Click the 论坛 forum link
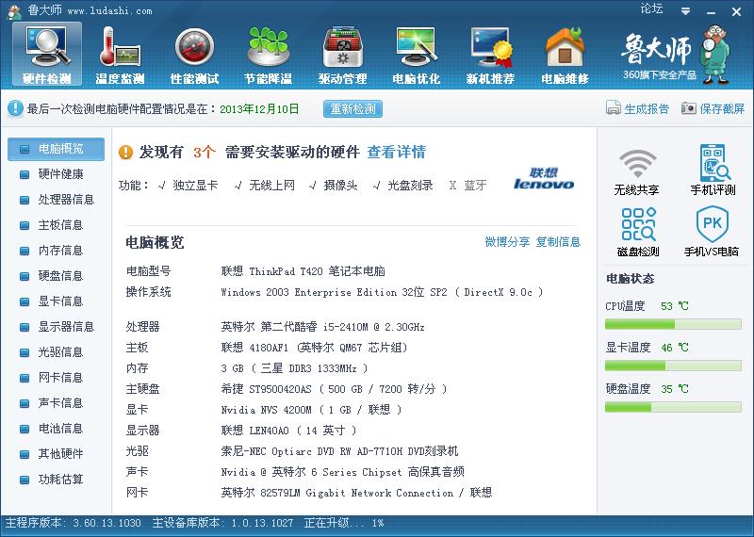Viewport: 754px width, 537px height. (651, 8)
